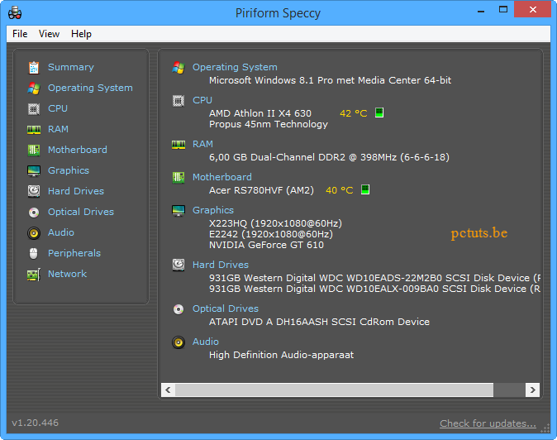Image resolution: width=557 pixels, height=440 pixels.
Task: Select the CPU chip icon in sidebar
Action: click(34, 108)
